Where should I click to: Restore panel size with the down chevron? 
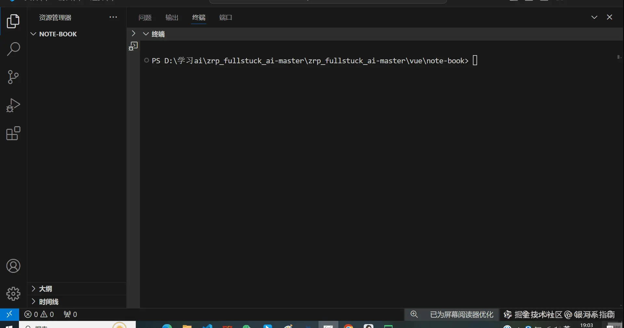(594, 17)
